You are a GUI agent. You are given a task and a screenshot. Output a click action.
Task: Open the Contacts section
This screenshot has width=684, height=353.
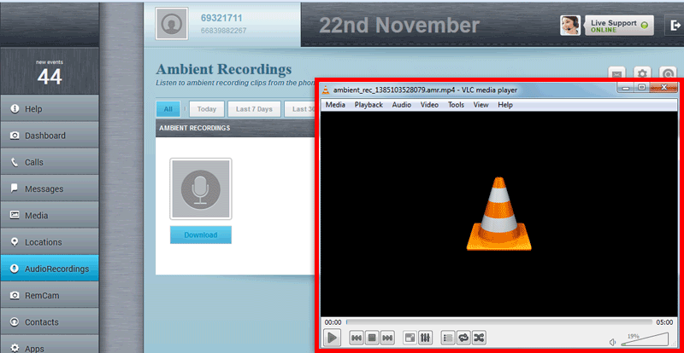(x=50, y=322)
